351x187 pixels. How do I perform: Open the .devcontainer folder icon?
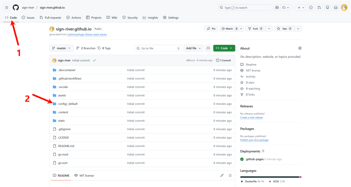tap(55, 70)
